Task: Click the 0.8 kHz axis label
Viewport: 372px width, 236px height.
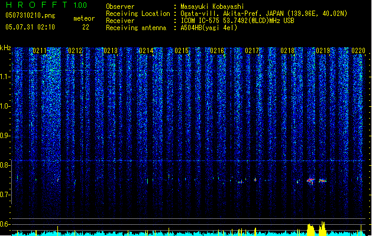Action: (x=5, y=165)
